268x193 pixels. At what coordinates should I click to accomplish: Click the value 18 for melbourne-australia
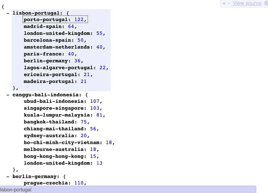(x=93, y=150)
